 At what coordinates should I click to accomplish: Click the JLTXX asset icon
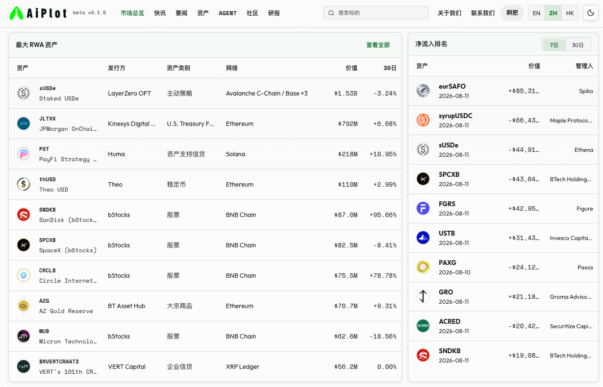(x=24, y=123)
